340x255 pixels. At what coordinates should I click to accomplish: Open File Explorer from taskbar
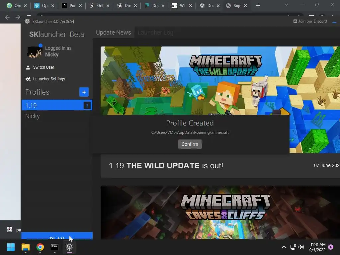(25, 247)
